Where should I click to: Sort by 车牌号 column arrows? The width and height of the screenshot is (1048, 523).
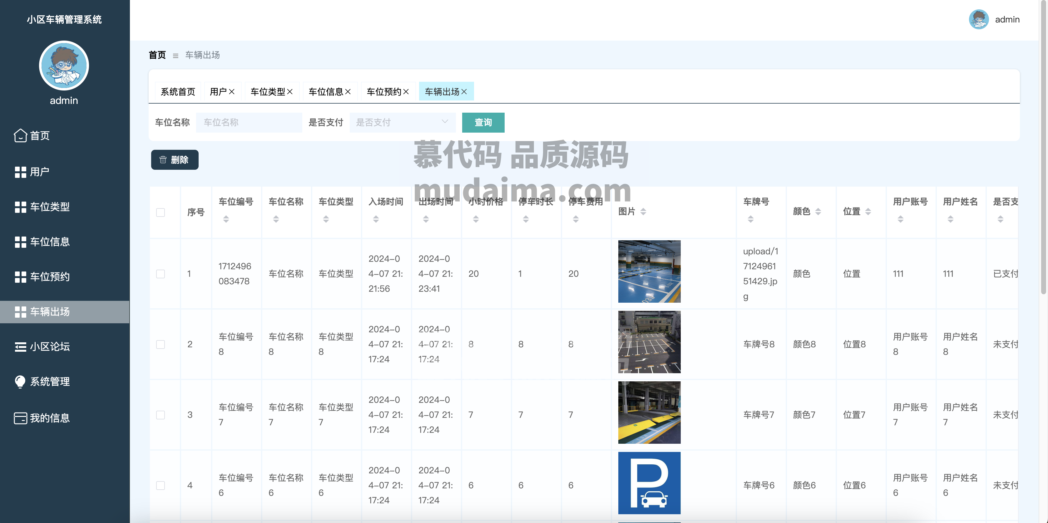[x=751, y=219]
